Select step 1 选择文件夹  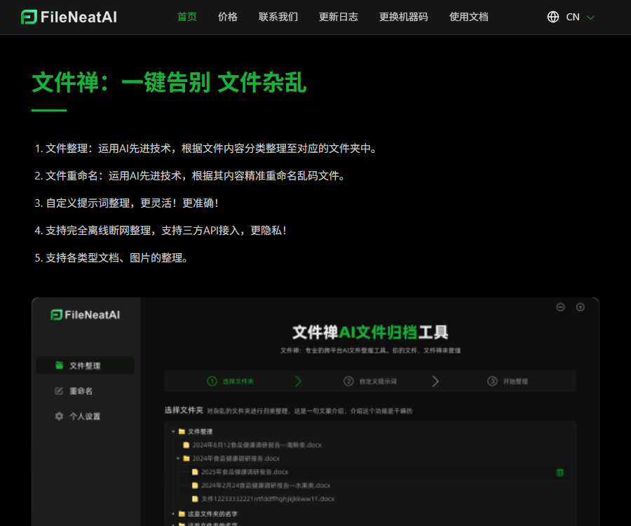click(230, 381)
